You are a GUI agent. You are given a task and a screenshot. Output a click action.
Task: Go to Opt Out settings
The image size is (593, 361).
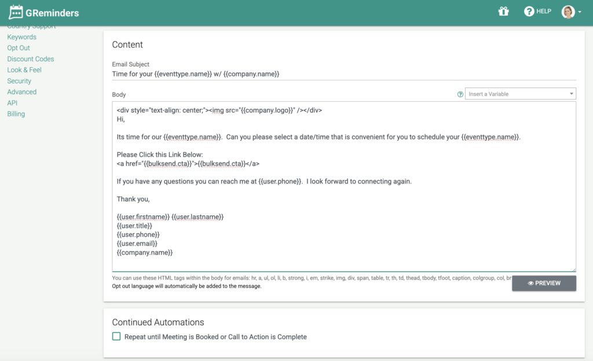pyautogui.click(x=19, y=48)
